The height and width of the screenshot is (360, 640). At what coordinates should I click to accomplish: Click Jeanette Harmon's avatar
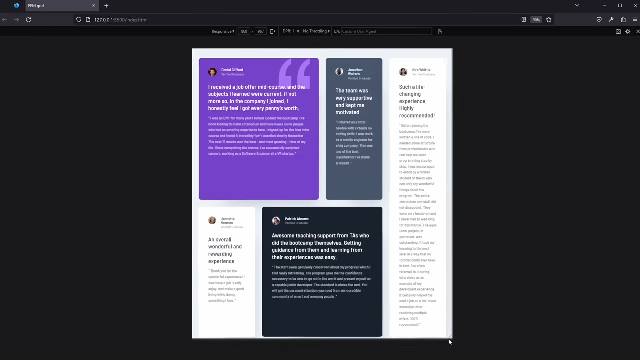coord(212,220)
